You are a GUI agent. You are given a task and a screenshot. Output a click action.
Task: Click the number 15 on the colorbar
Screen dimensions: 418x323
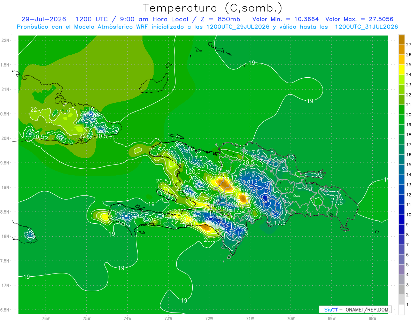[x=409, y=164]
